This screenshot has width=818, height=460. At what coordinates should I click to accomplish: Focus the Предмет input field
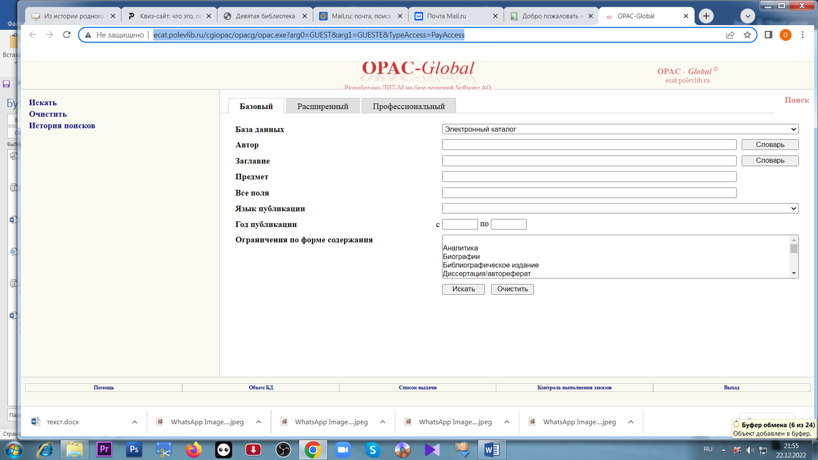(589, 176)
